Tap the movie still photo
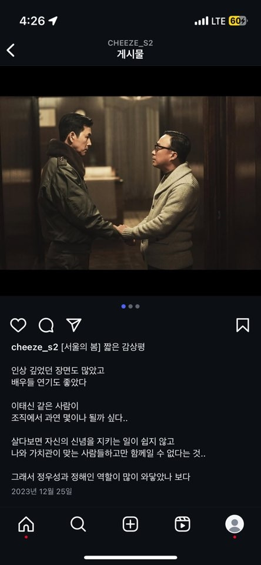This screenshot has height=565, width=261. click(x=130, y=183)
